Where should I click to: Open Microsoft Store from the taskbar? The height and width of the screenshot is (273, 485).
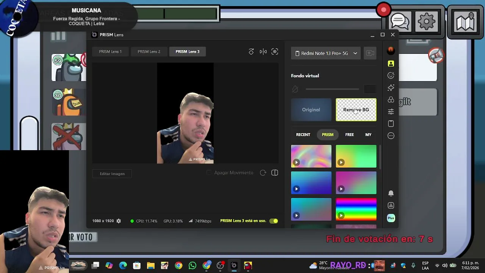point(137,265)
